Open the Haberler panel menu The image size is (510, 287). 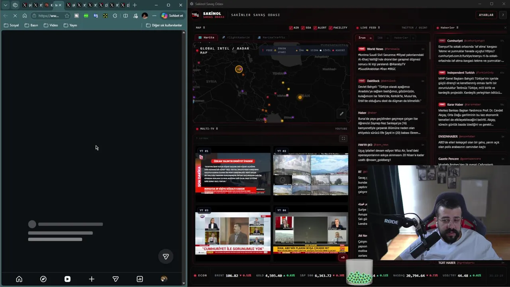point(457,28)
